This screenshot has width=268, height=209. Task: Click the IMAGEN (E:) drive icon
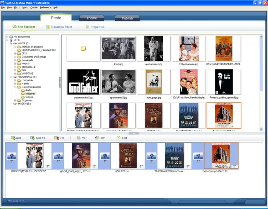(15, 104)
